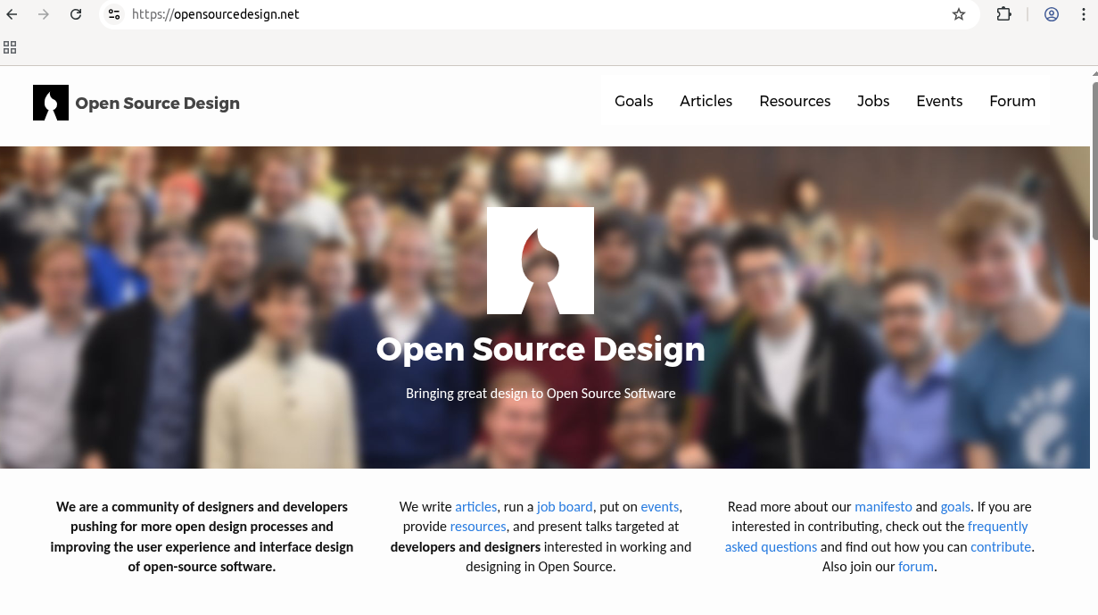
Task: Open the browser profile avatar icon
Action: click(1052, 14)
